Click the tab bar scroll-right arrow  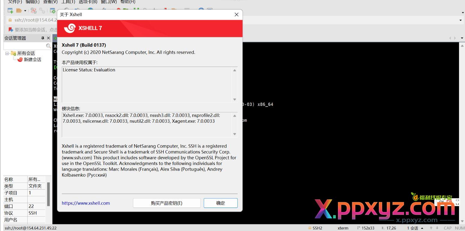(x=455, y=38)
